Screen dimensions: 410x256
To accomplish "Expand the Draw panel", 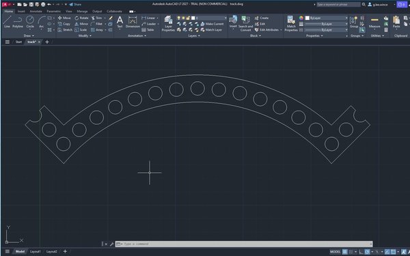I will 29,35.
